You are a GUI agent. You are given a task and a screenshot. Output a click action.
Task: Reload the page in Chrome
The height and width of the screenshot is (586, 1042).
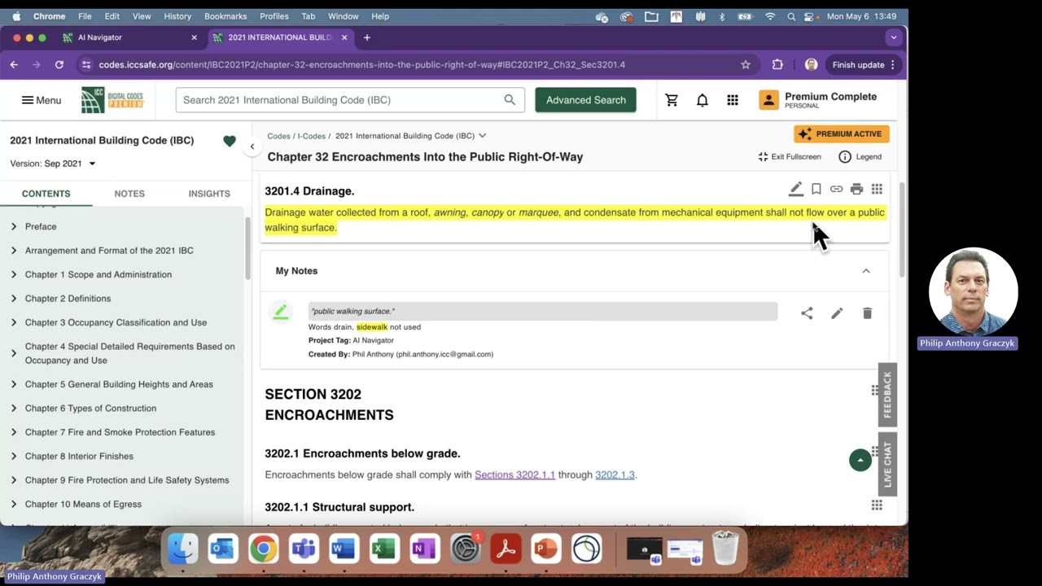click(x=59, y=64)
